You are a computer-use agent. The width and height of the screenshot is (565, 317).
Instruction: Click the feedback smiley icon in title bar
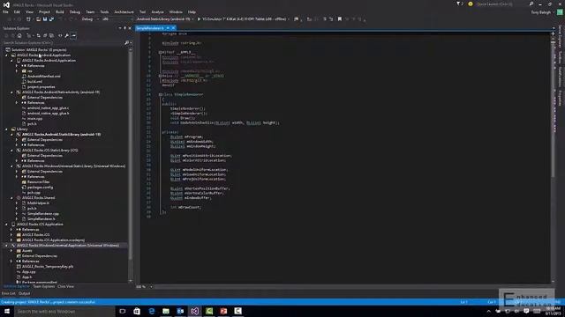(x=471, y=4)
